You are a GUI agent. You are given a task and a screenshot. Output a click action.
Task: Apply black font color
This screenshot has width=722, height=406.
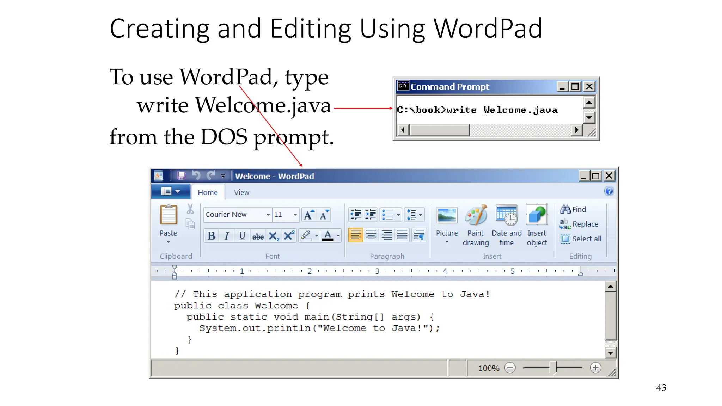point(328,236)
